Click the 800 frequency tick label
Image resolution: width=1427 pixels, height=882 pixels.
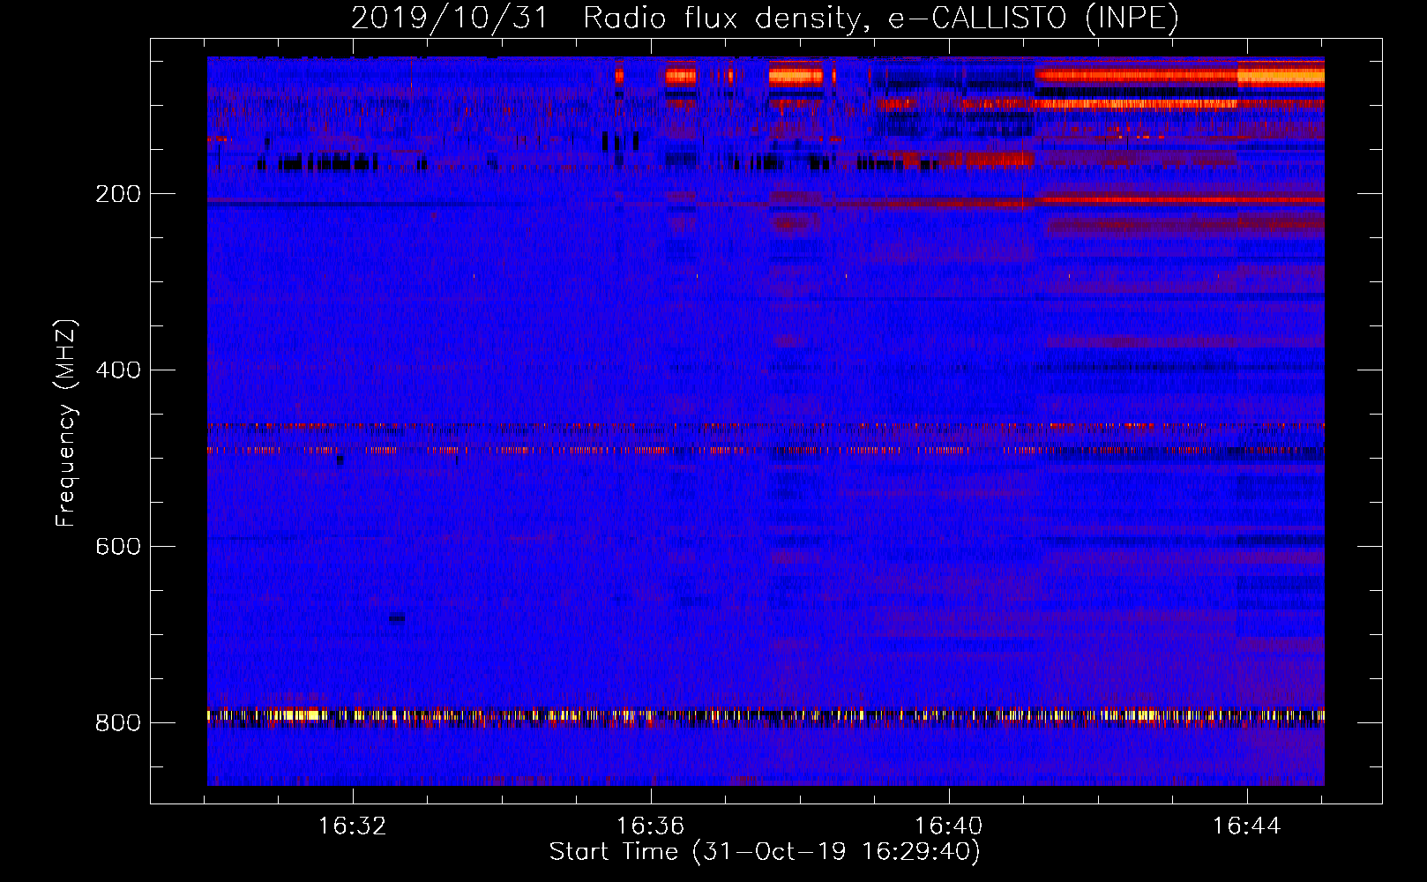[x=118, y=723]
